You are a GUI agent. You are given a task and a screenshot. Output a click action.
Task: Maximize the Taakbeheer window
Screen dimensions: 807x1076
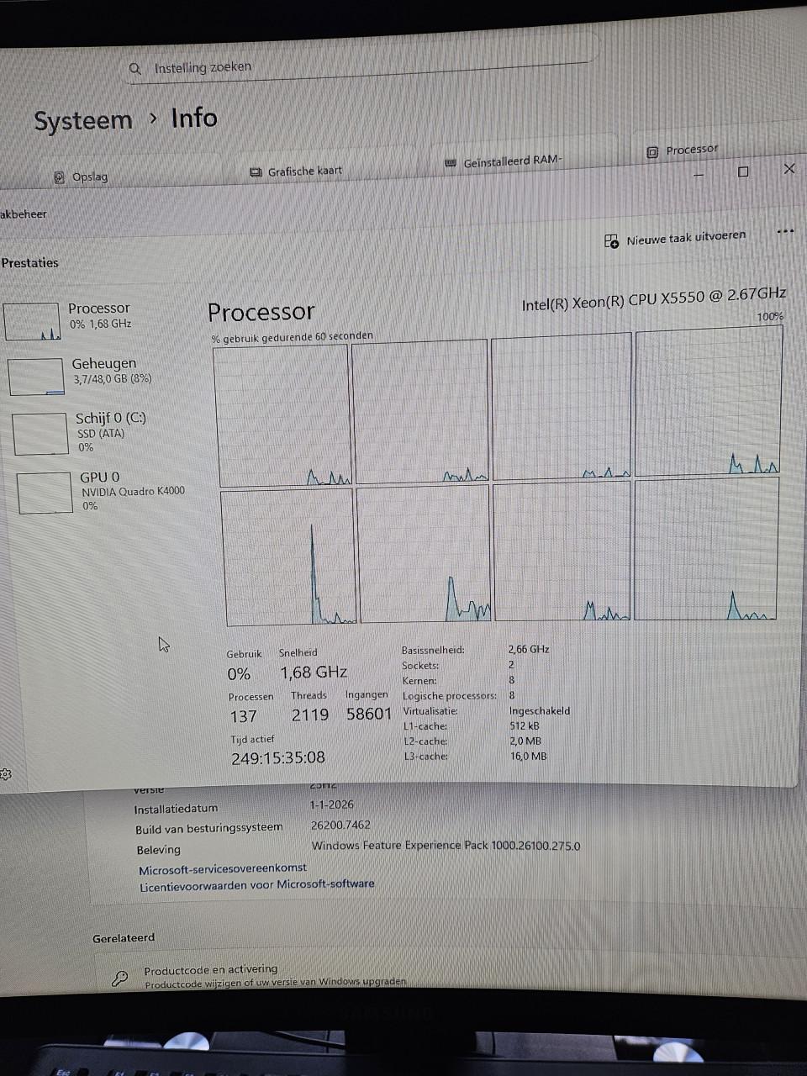click(743, 171)
